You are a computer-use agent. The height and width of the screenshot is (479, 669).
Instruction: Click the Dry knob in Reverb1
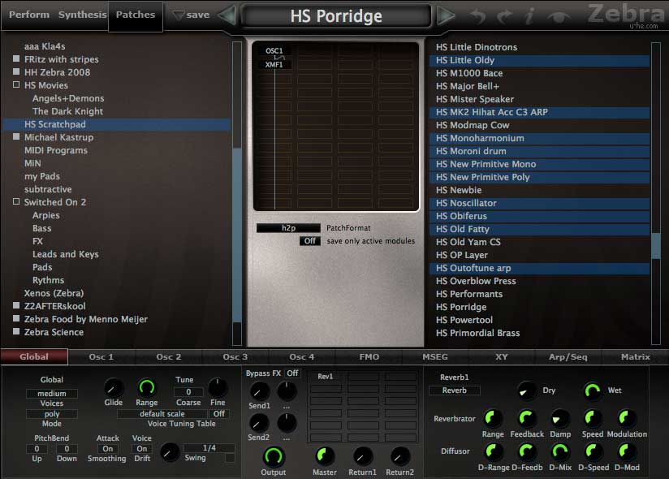(x=525, y=391)
